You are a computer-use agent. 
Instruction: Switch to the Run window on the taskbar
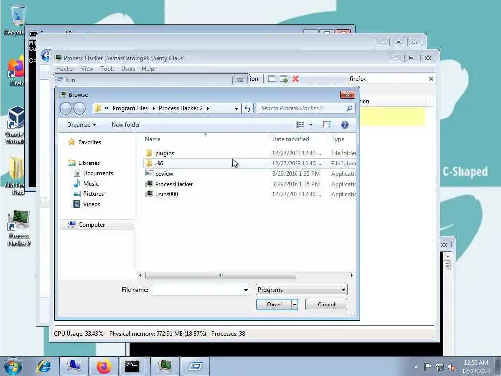point(195,366)
